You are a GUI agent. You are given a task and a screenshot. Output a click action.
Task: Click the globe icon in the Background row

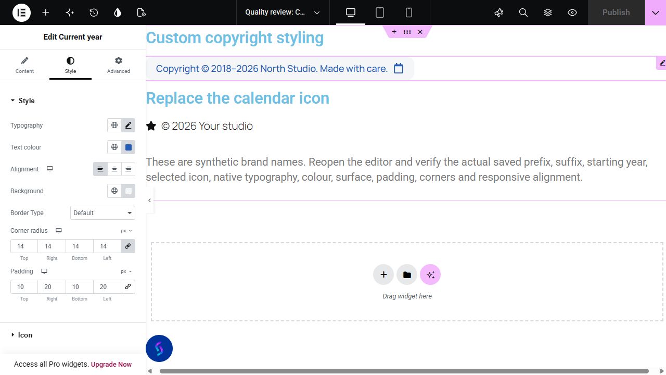(114, 191)
